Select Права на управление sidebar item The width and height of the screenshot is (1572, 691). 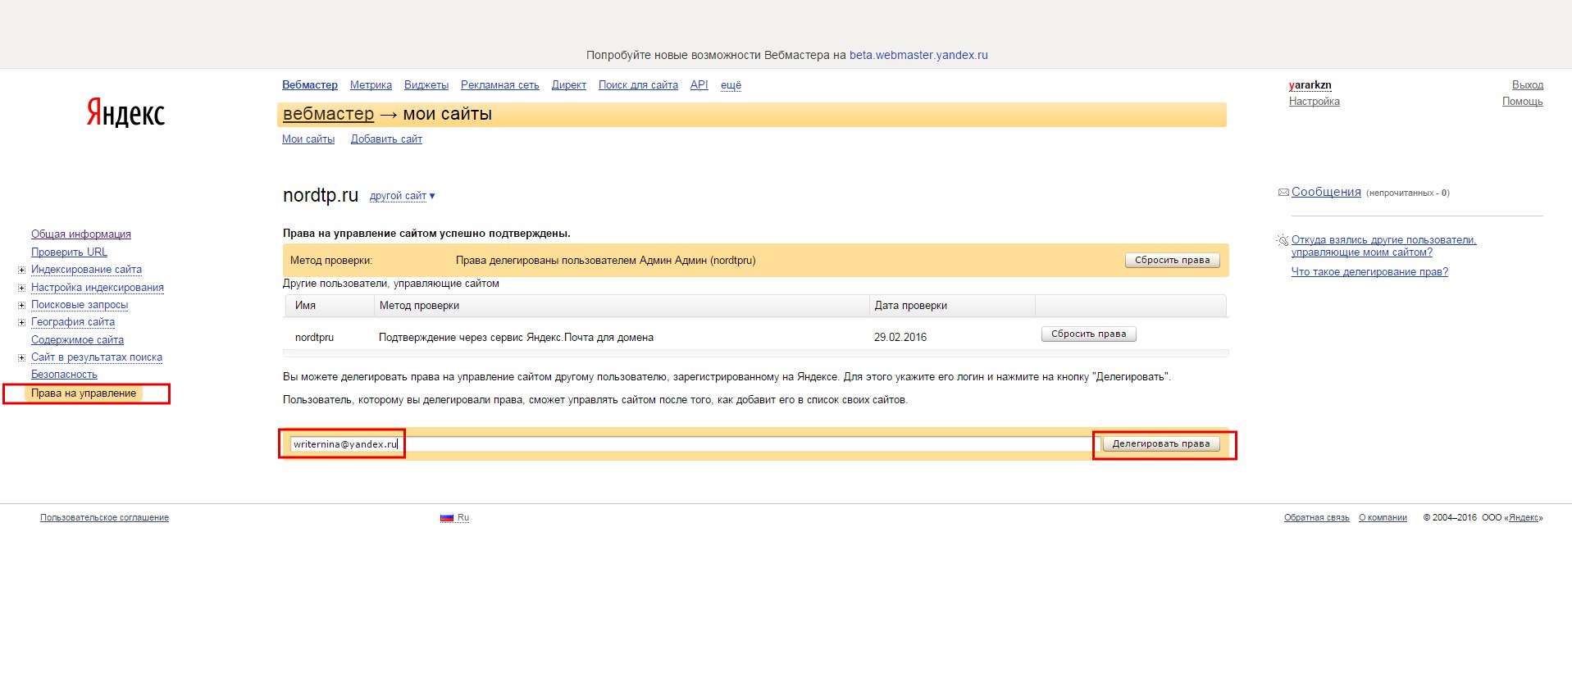click(x=84, y=393)
